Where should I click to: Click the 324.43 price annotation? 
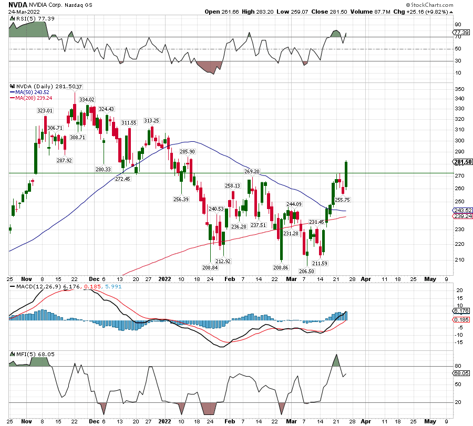pyautogui.click(x=107, y=109)
